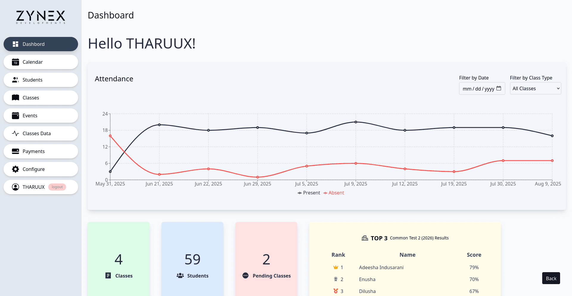Expand the All Classes dropdown
Image resolution: width=572 pixels, height=296 pixels.
[535, 88]
